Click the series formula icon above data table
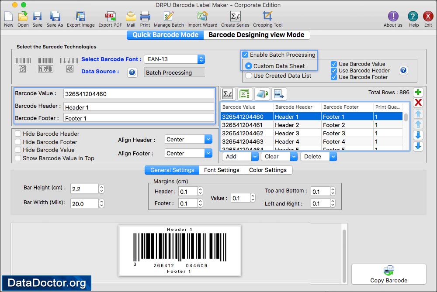437x292 pixels. click(228, 94)
